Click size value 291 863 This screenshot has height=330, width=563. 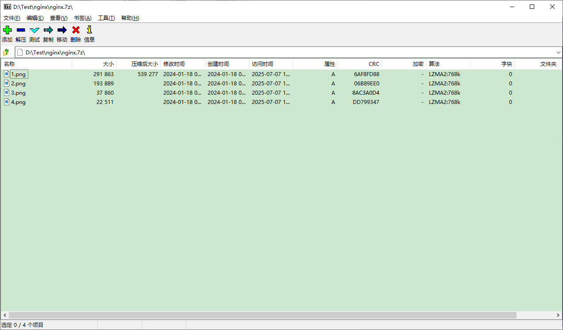pyautogui.click(x=104, y=74)
